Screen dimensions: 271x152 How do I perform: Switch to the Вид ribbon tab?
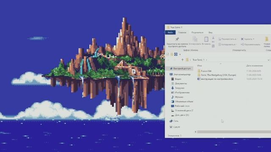click(x=210, y=33)
